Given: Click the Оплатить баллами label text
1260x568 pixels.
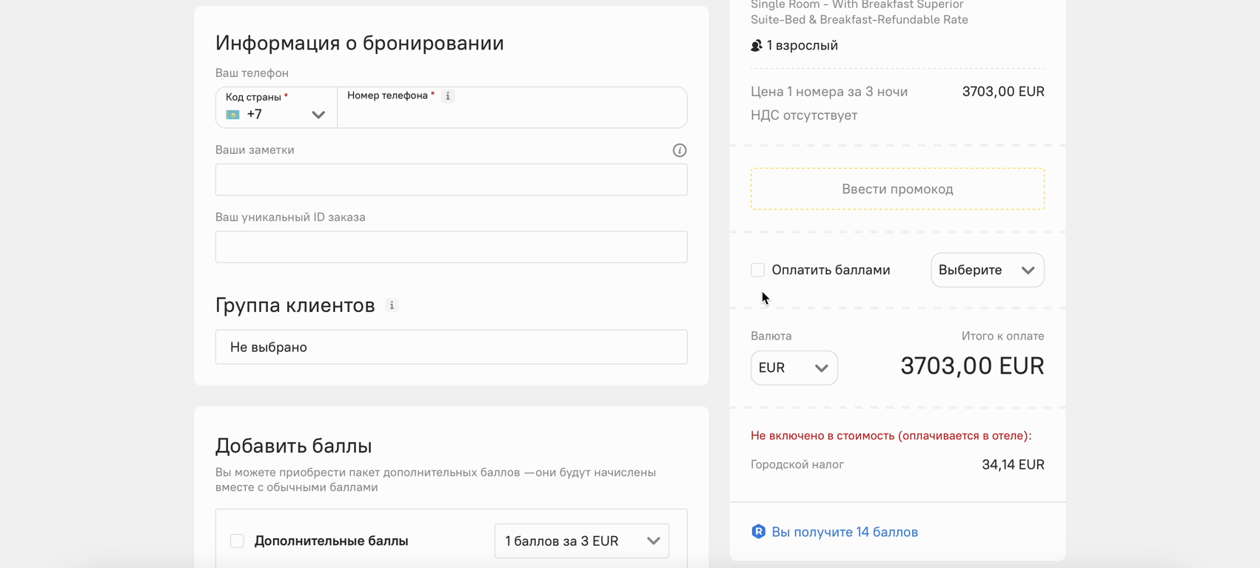Looking at the screenshot, I should 831,270.
